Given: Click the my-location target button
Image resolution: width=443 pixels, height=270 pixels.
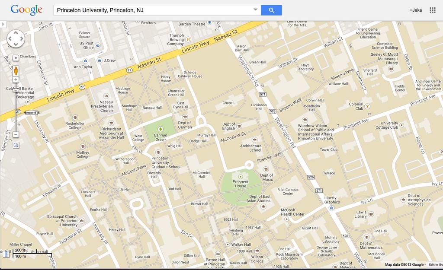Looking at the screenshot, I should [x=16, y=58].
